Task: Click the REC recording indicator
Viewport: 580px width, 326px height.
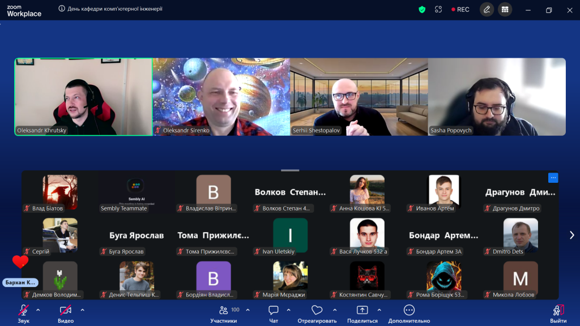Action: coord(460,10)
